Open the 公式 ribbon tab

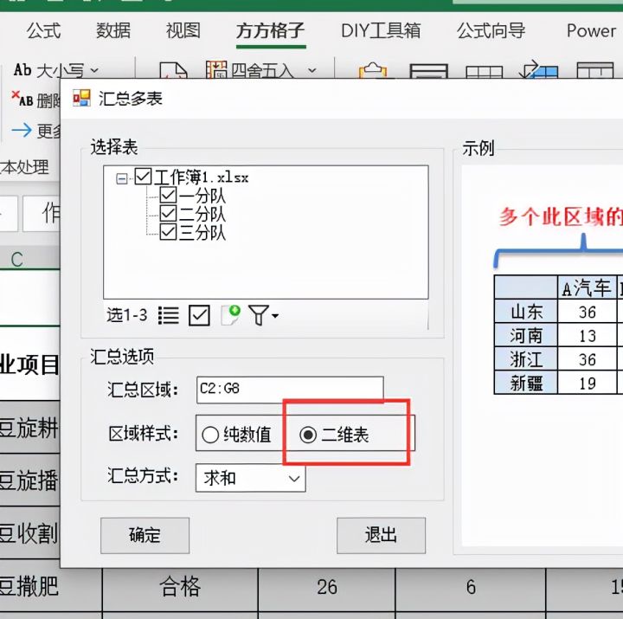point(44,31)
